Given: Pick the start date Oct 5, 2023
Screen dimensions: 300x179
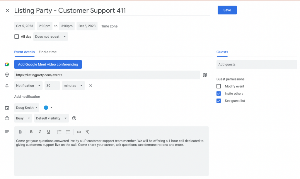Looking at the screenshot, I should pos(25,26).
